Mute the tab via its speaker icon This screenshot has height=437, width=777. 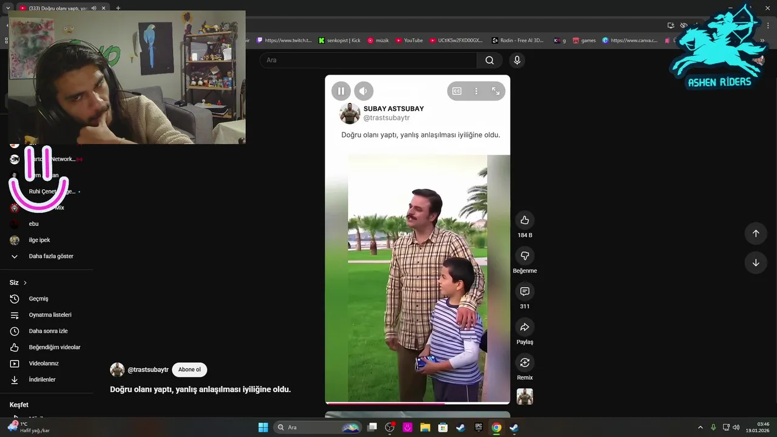point(93,8)
